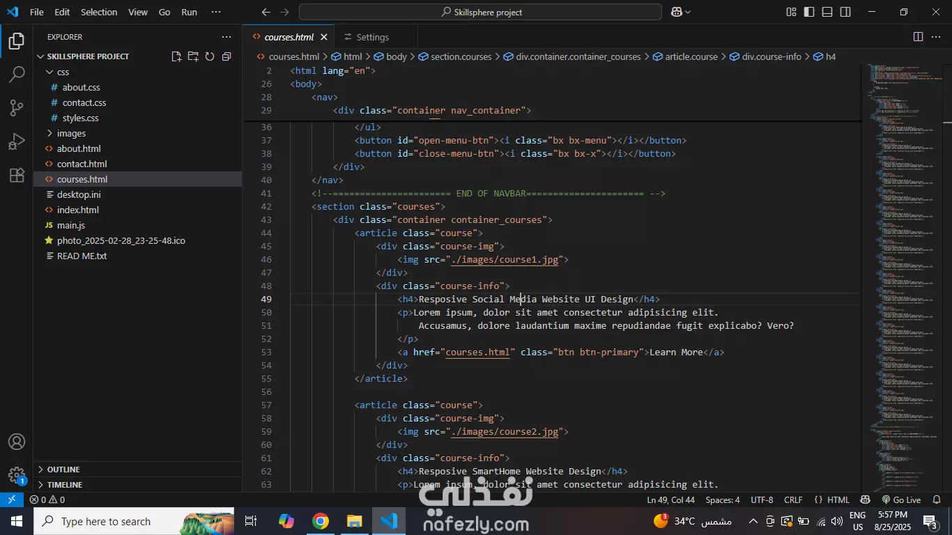Open the File menu

click(37, 12)
